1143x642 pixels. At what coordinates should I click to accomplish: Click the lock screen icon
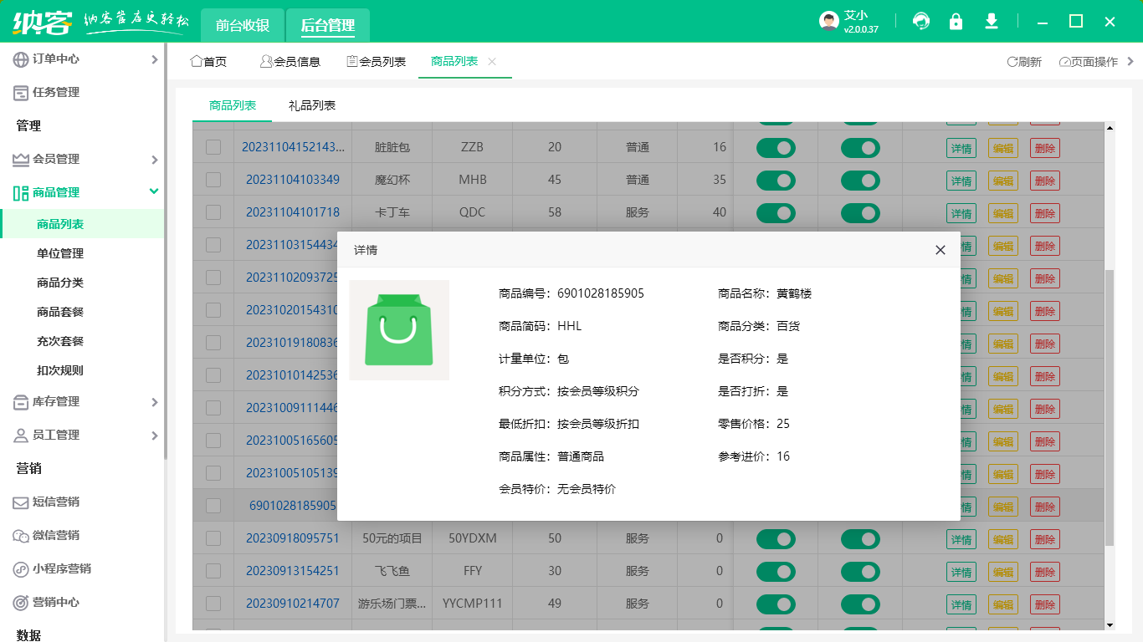click(x=956, y=22)
